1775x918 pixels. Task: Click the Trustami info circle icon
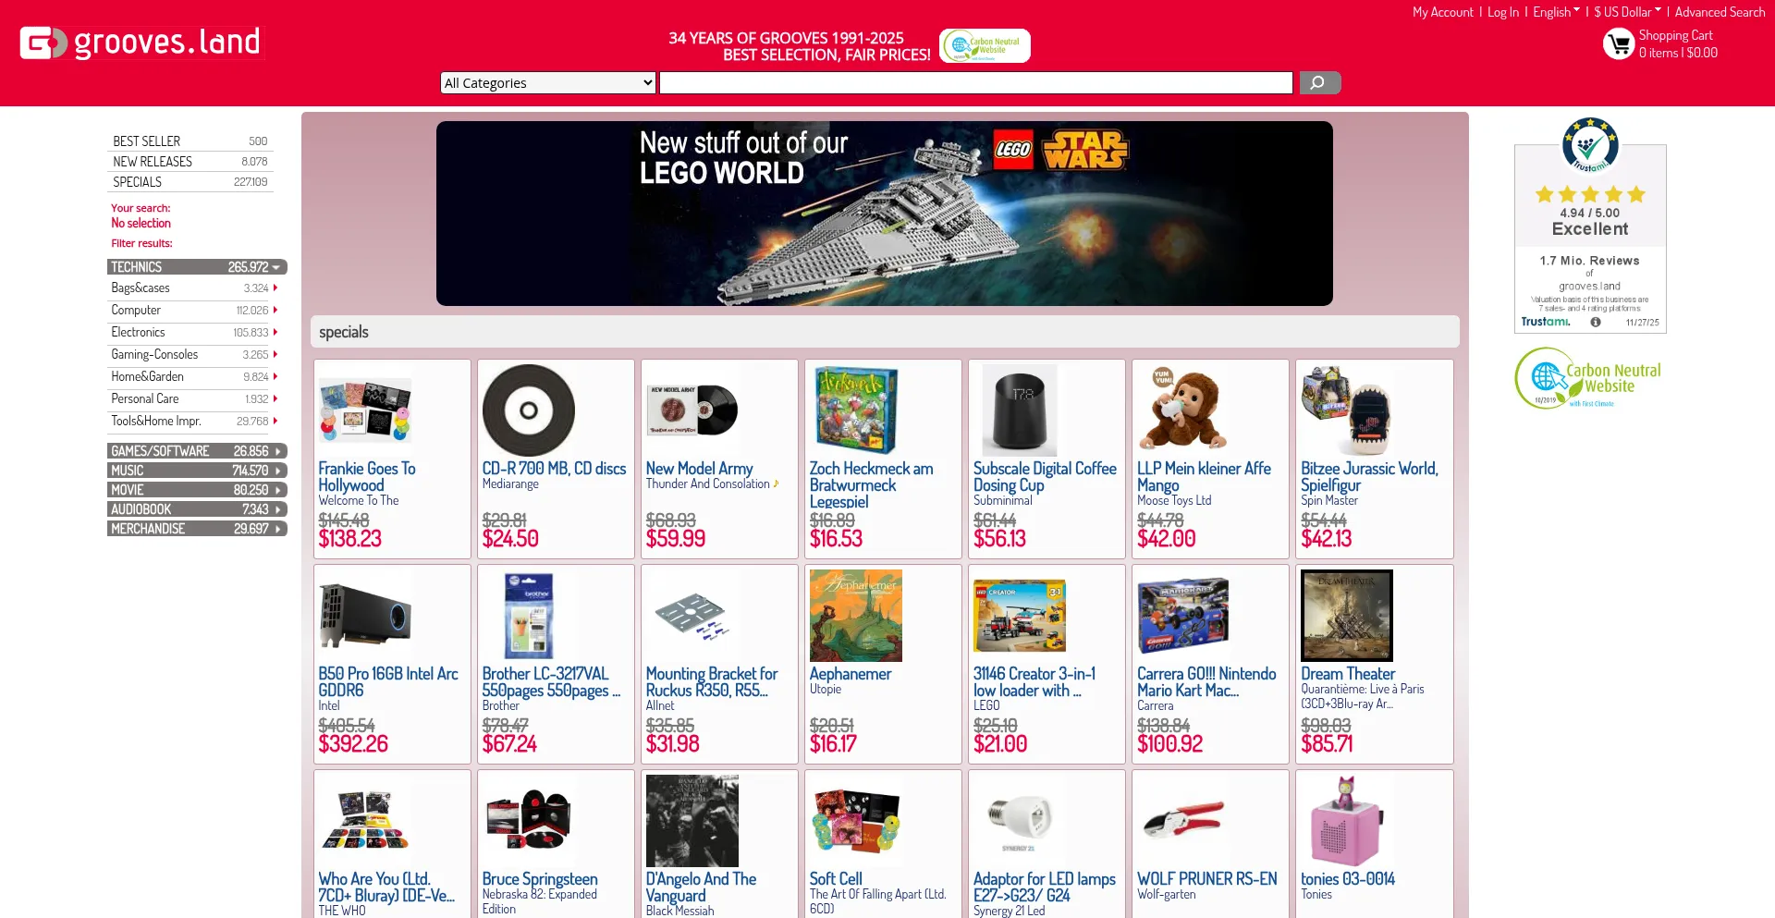coord(1596,323)
